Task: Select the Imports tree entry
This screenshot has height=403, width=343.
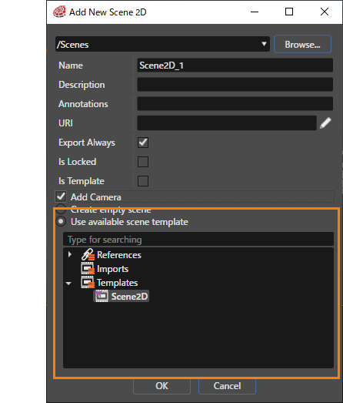Action: point(112,269)
